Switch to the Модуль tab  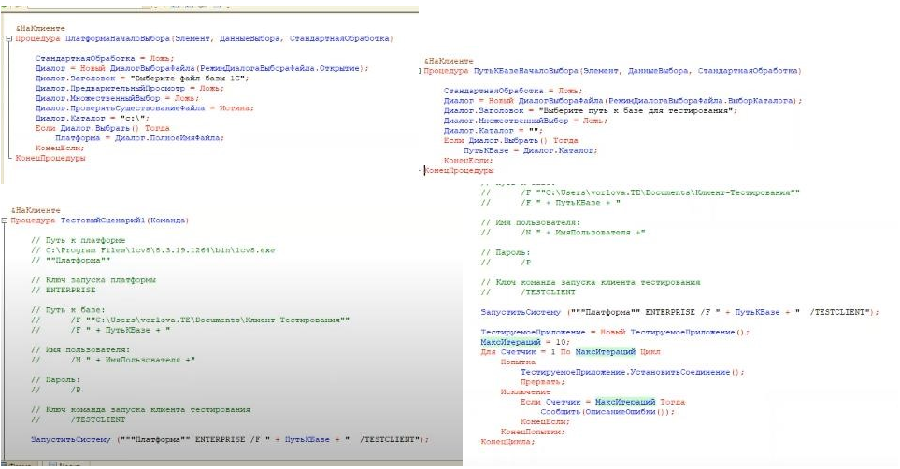click(67, 465)
